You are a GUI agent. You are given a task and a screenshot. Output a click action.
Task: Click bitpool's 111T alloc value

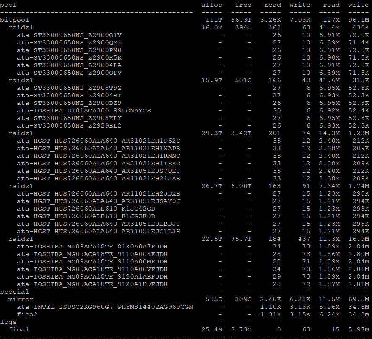point(214,20)
